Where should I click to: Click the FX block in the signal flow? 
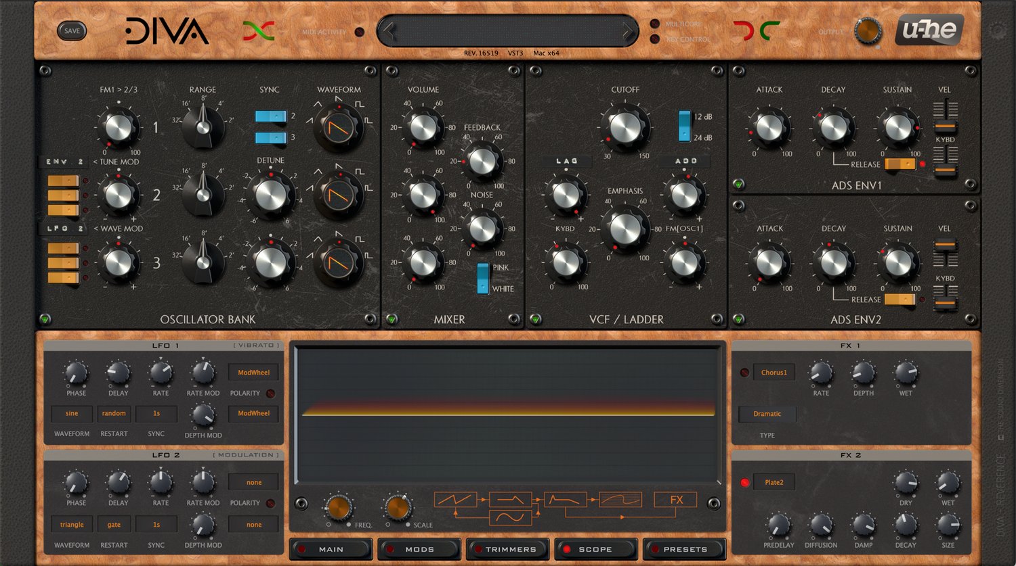tap(675, 500)
